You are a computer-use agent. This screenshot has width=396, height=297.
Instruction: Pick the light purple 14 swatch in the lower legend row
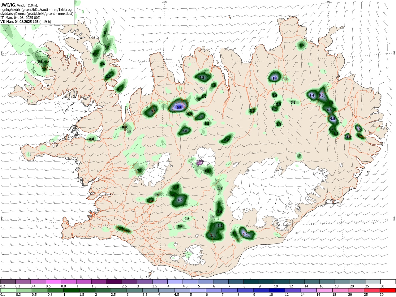[309, 290]
